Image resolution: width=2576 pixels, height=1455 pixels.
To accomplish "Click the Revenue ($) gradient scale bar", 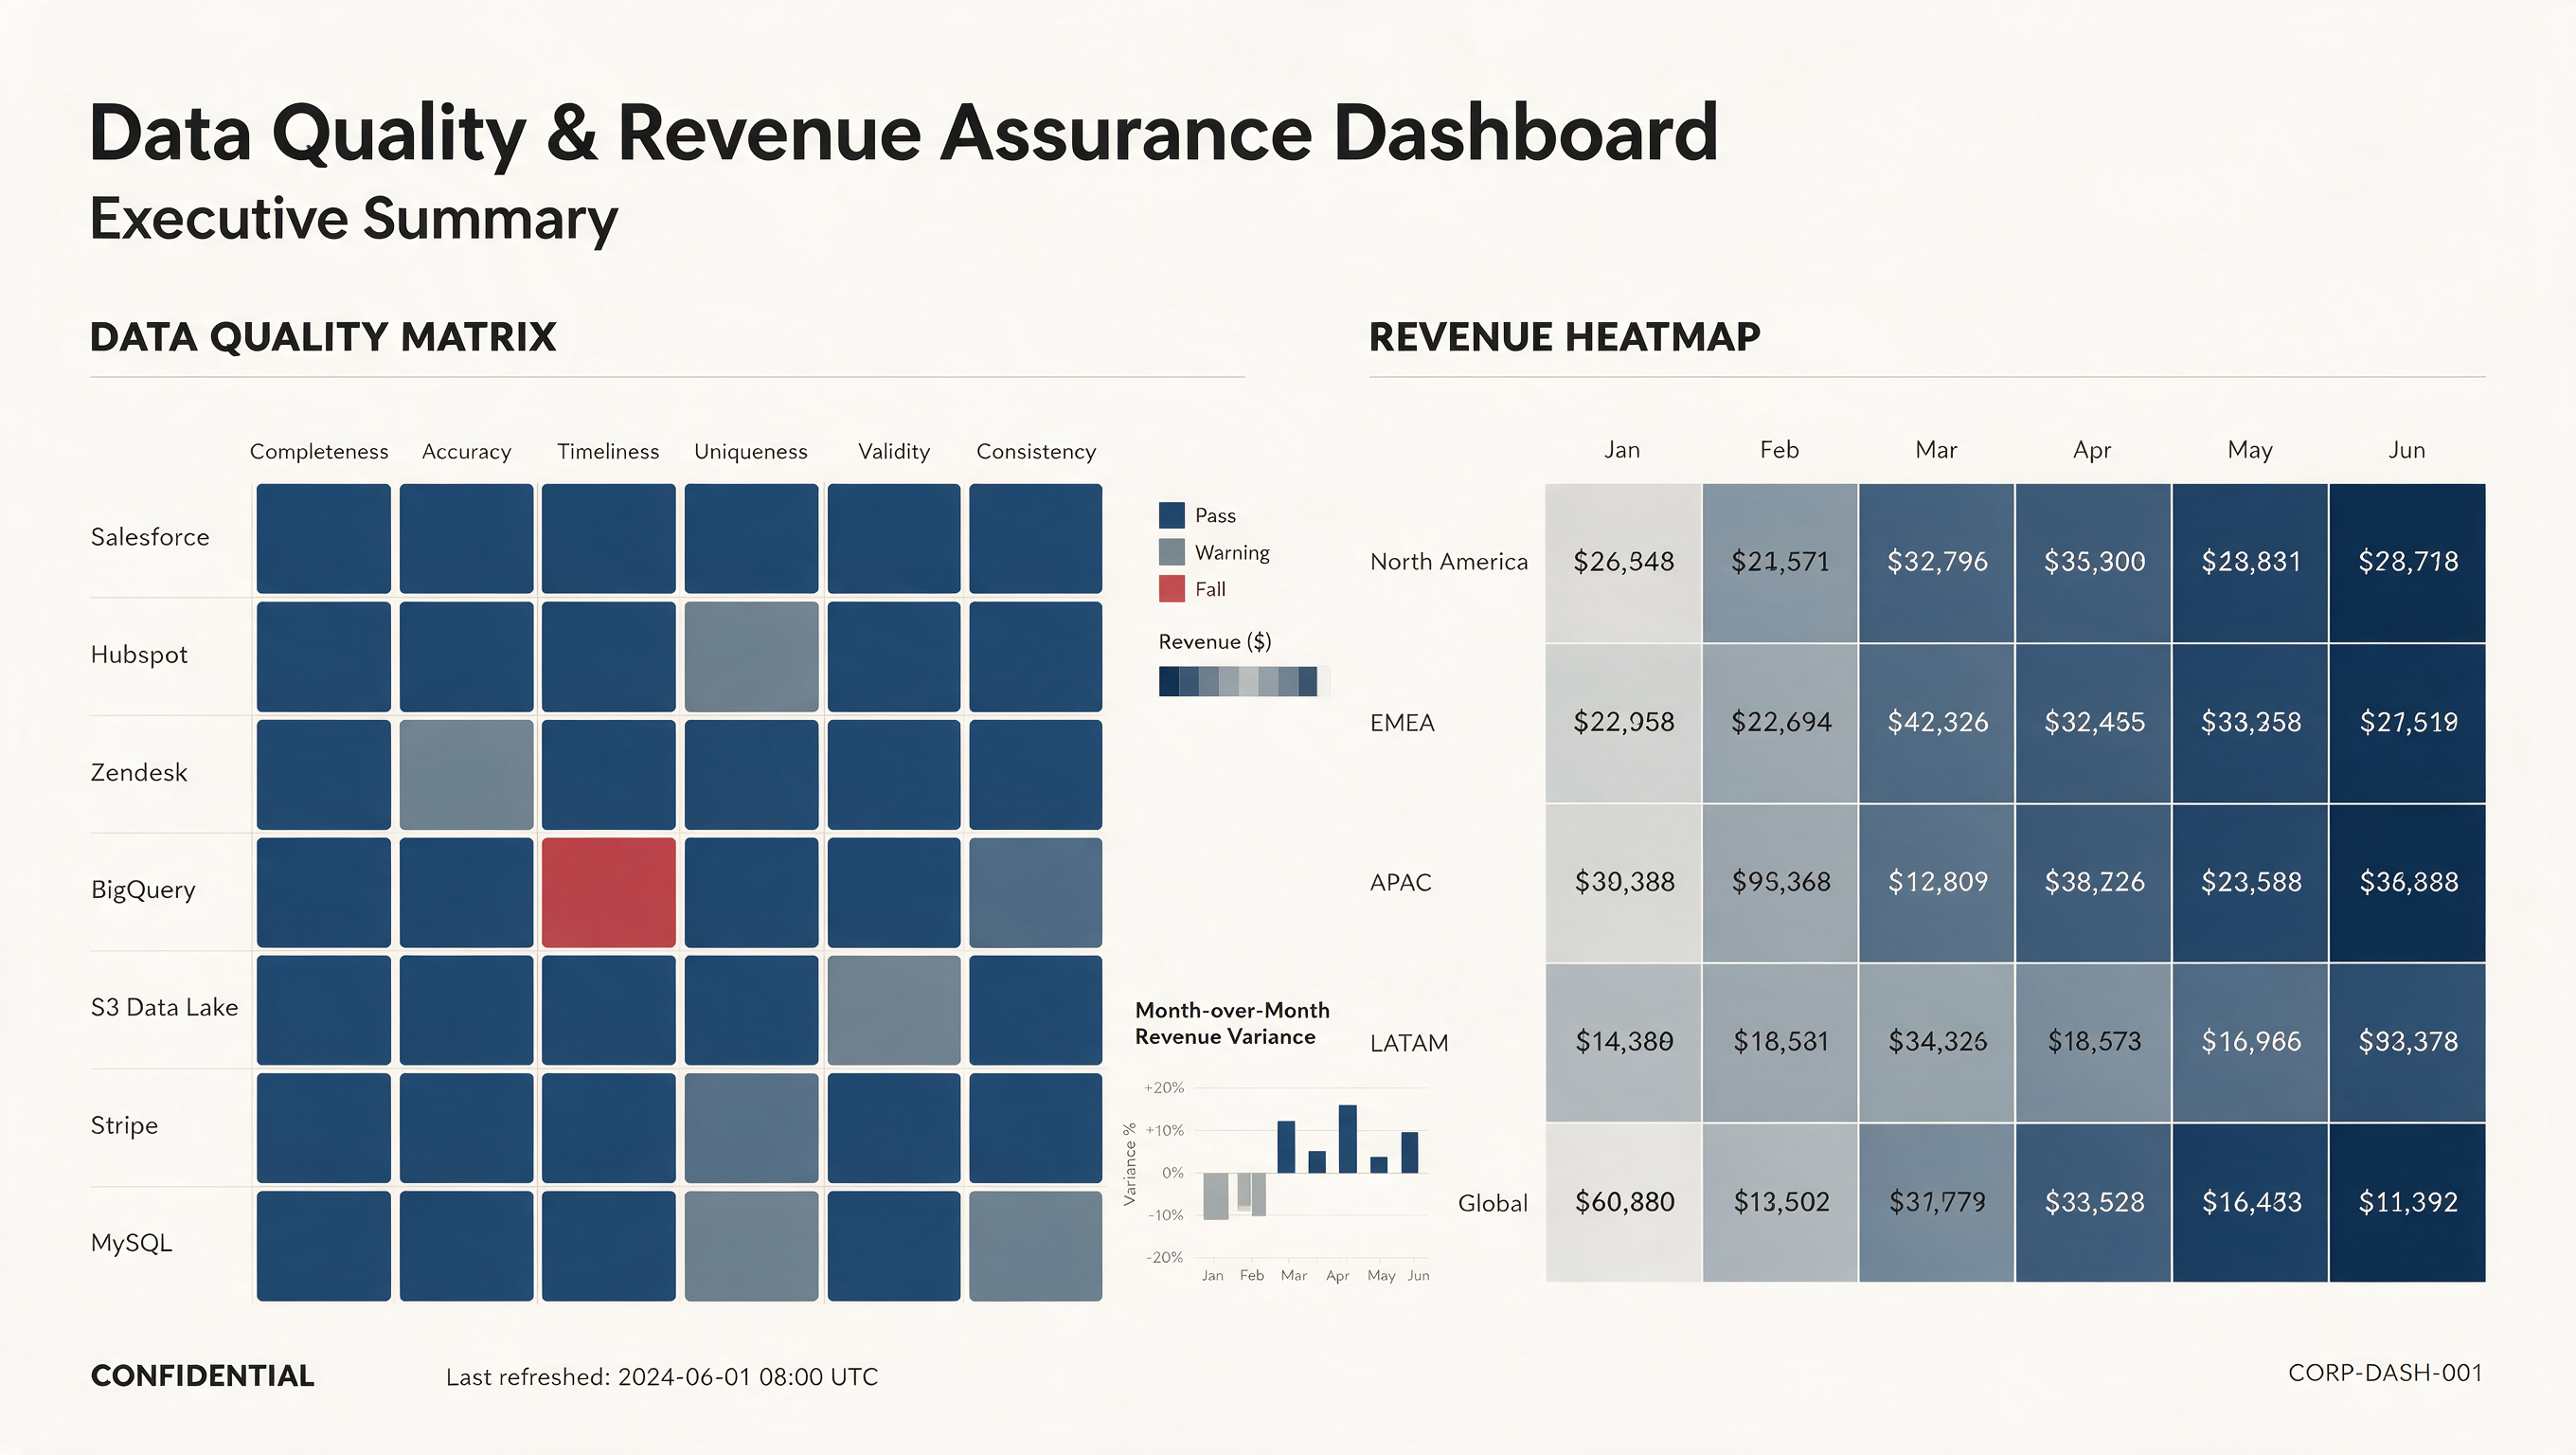I will pyautogui.click(x=1243, y=681).
